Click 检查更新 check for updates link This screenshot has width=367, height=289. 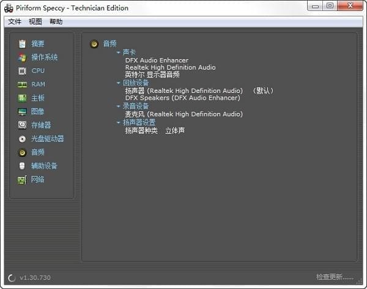[335, 277]
